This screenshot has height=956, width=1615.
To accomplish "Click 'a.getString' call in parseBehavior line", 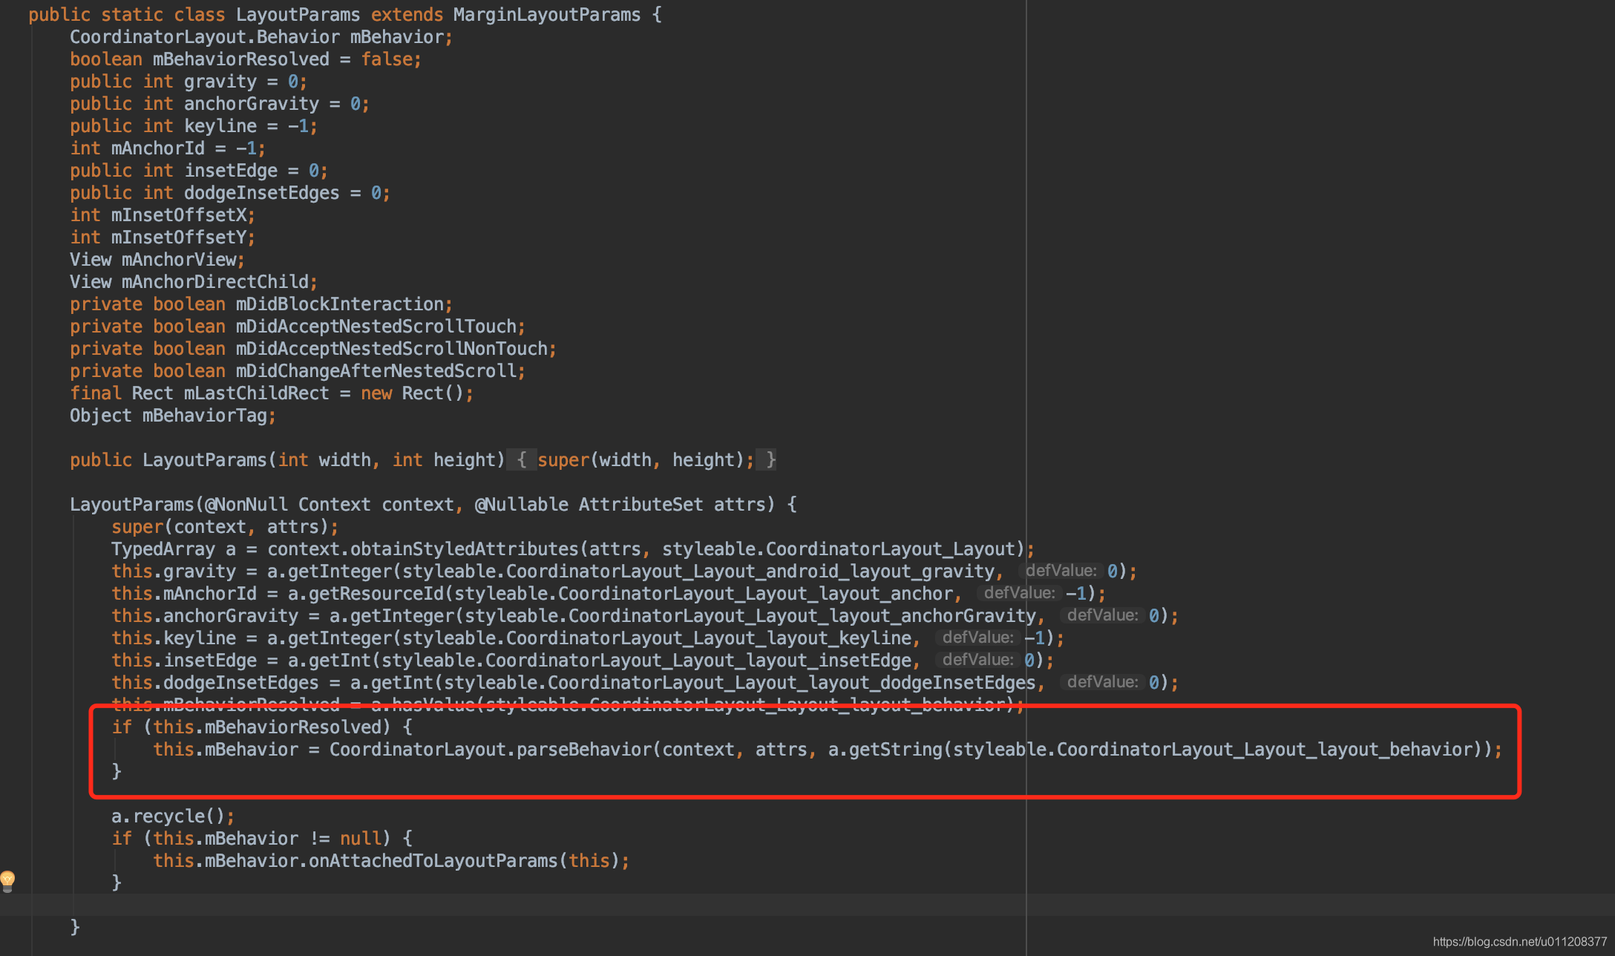I will click(885, 750).
